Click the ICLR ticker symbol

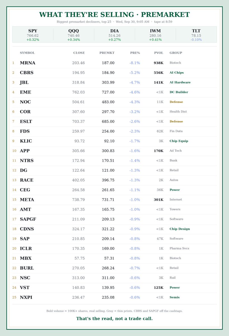pyautogui.click(x=26, y=248)
